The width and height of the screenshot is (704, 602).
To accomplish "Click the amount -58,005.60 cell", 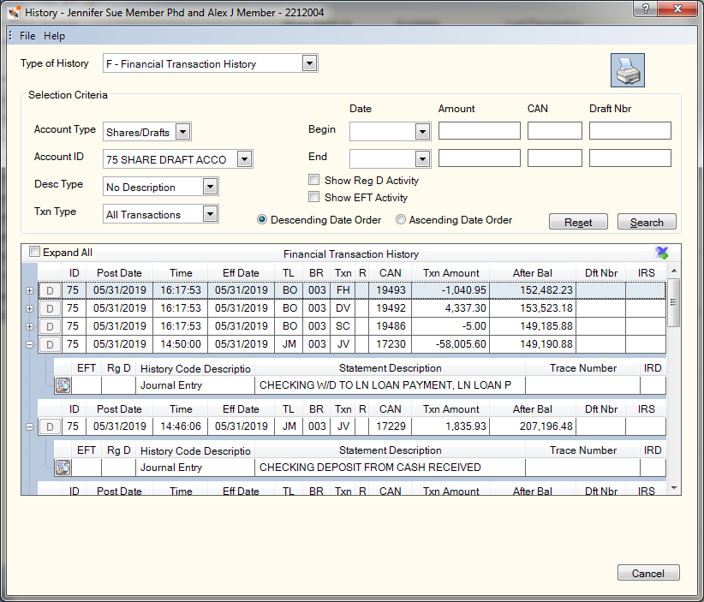I will click(x=450, y=344).
